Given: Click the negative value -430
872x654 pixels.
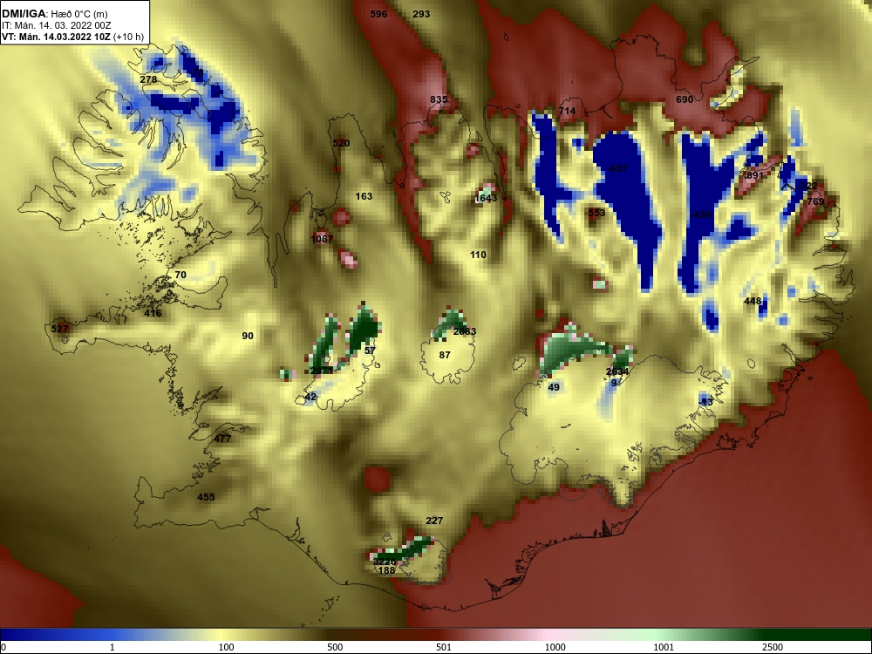Looking at the screenshot, I should tap(701, 215).
